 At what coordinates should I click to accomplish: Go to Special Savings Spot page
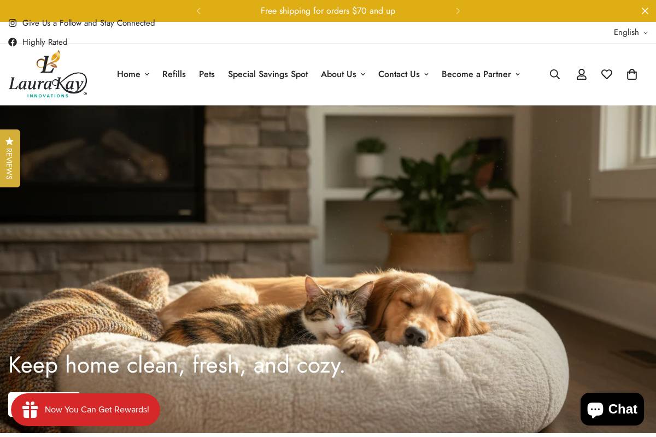point(268,74)
